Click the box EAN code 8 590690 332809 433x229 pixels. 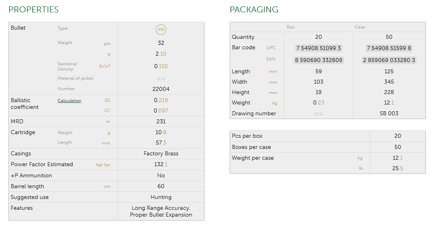click(x=319, y=60)
